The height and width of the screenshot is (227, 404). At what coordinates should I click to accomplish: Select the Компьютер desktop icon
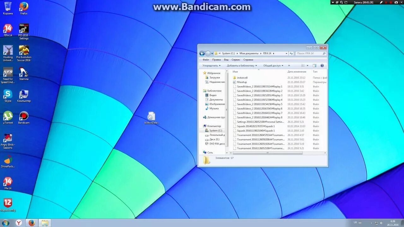click(24, 96)
